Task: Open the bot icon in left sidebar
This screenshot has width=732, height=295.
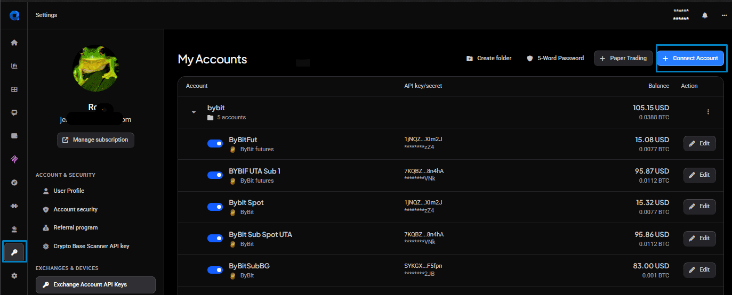Action: [x=14, y=112]
